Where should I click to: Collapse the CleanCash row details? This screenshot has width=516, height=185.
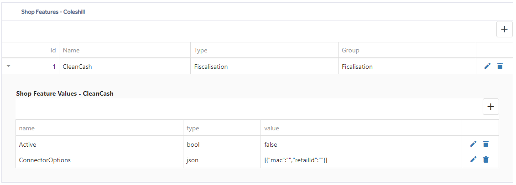[x=9, y=67]
